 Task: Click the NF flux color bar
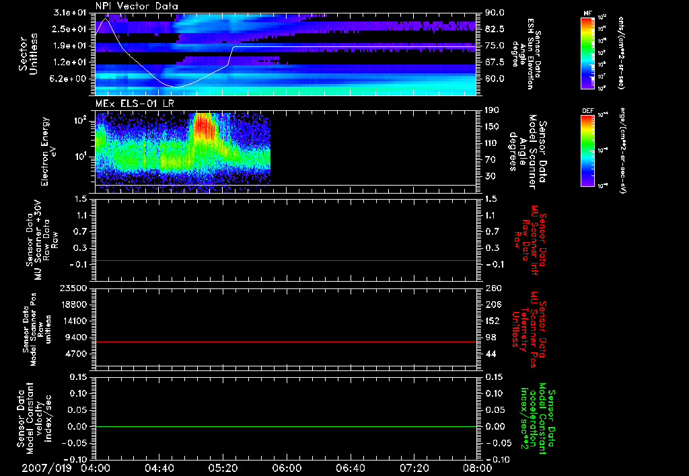pos(587,53)
